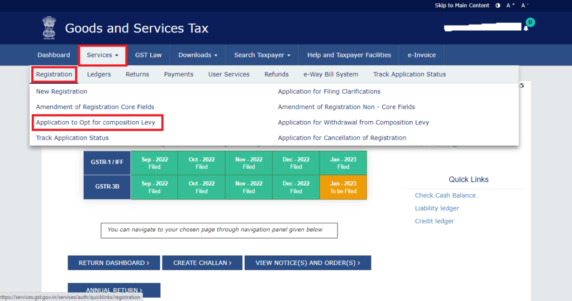
Task: Open the notification bell icon
Action: tap(526, 28)
